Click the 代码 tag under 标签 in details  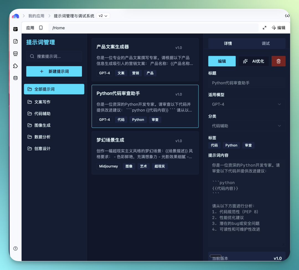214,145
